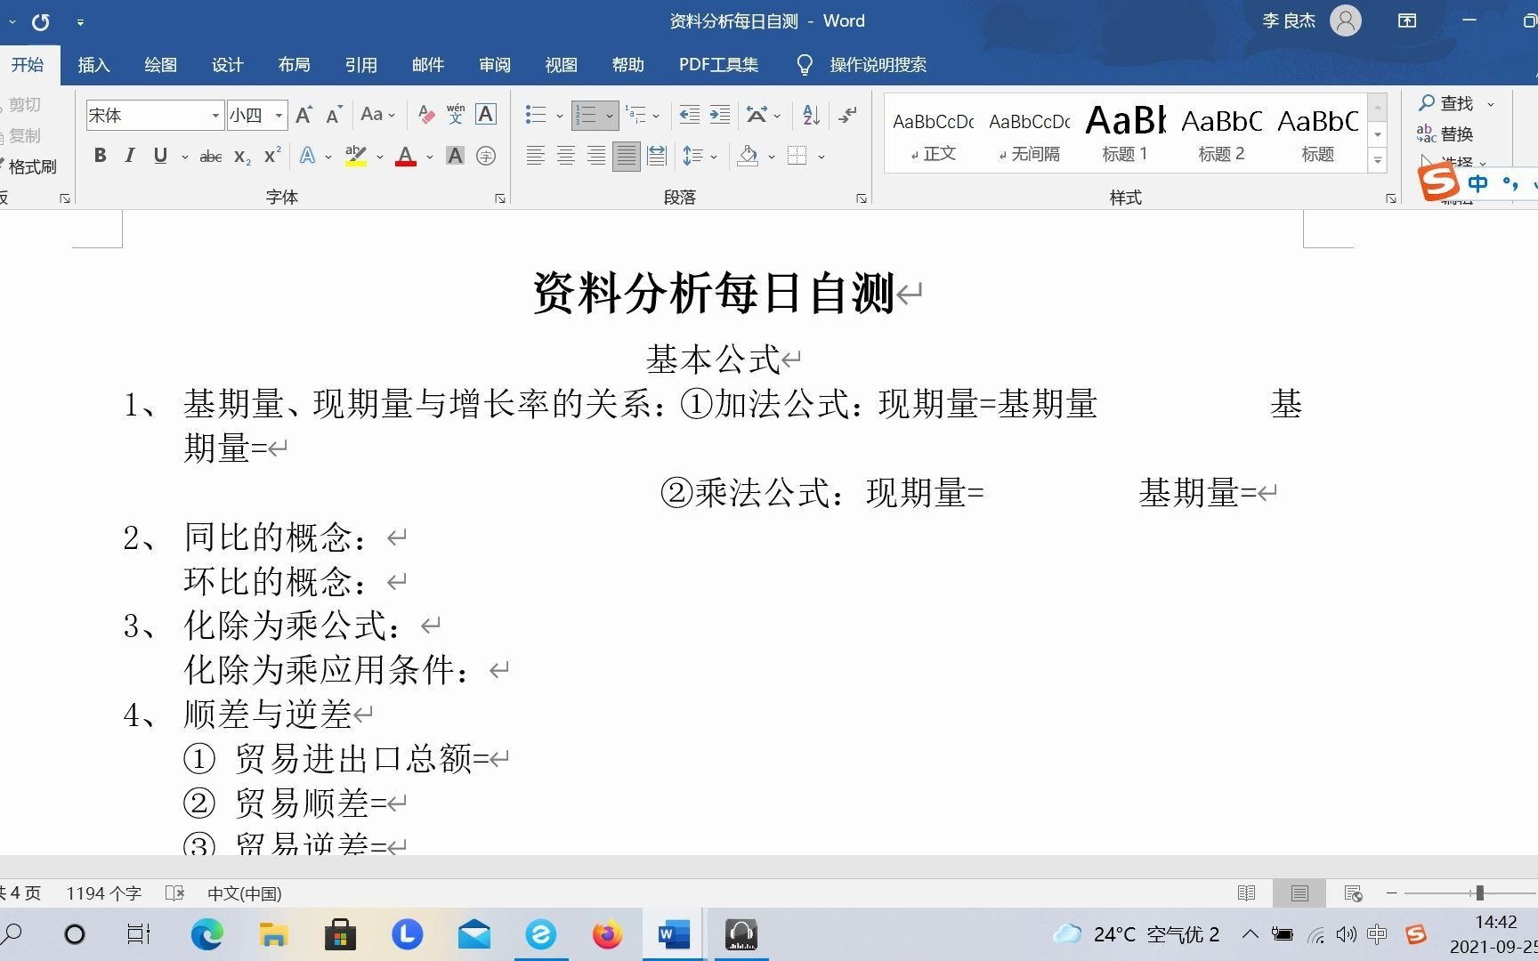Switch to the 布局 tab

point(294,65)
